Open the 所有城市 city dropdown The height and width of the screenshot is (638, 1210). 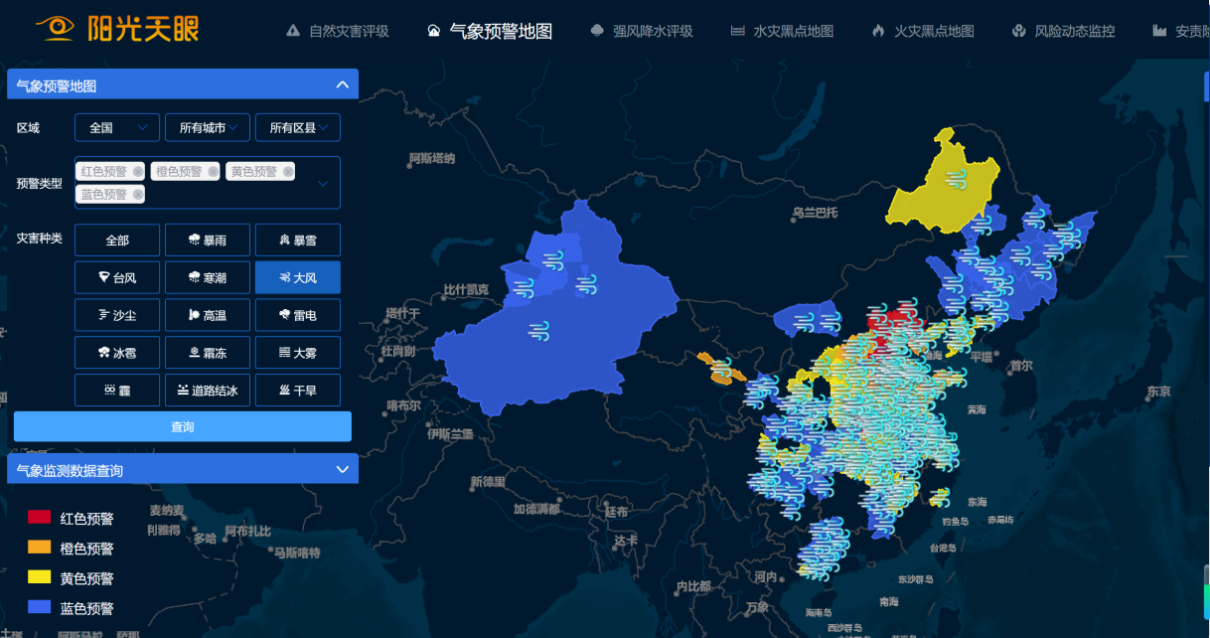pos(208,128)
